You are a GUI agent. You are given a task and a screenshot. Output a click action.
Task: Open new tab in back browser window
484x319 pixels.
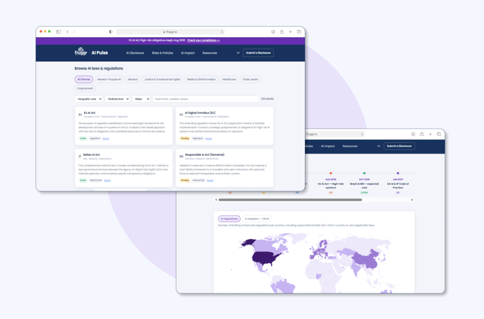[x=430, y=134]
